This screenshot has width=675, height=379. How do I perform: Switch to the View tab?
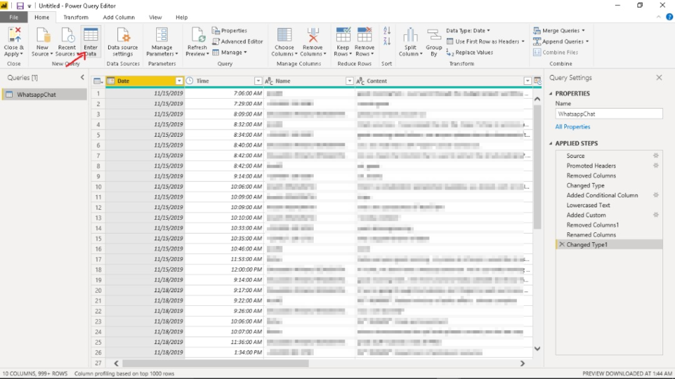click(x=156, y=17)
